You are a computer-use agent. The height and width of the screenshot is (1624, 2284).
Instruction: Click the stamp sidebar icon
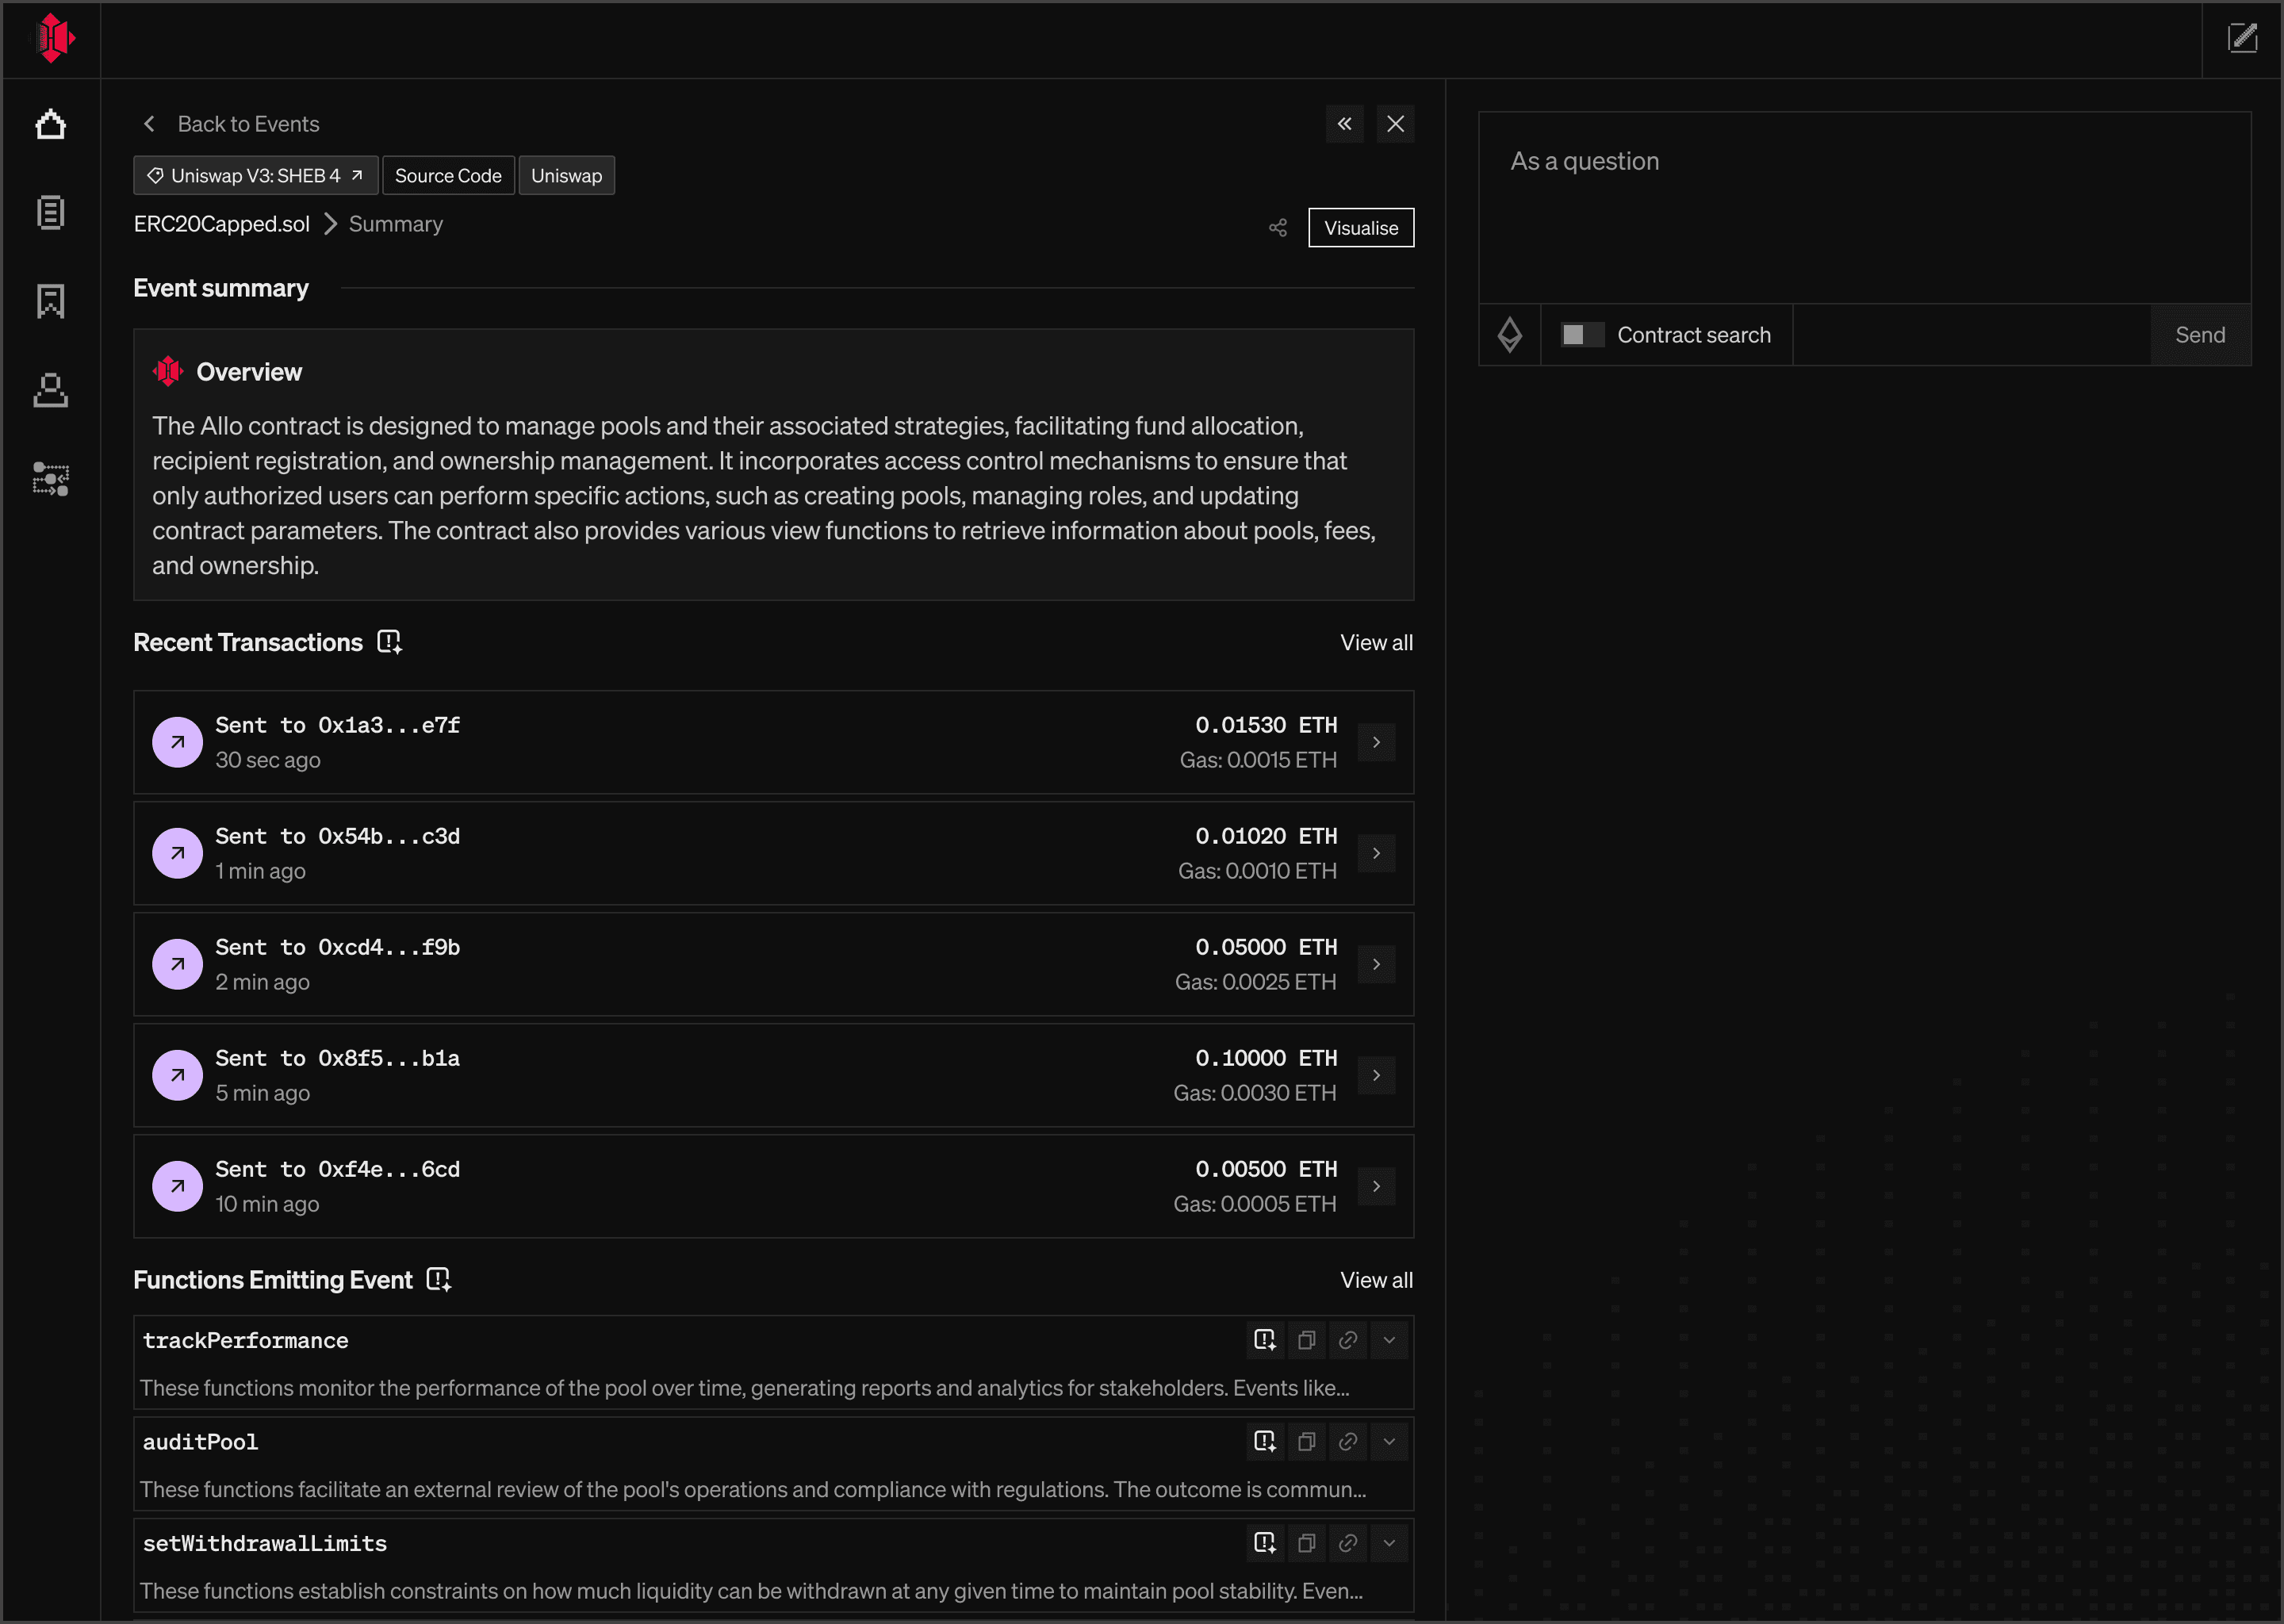[50, 390]
